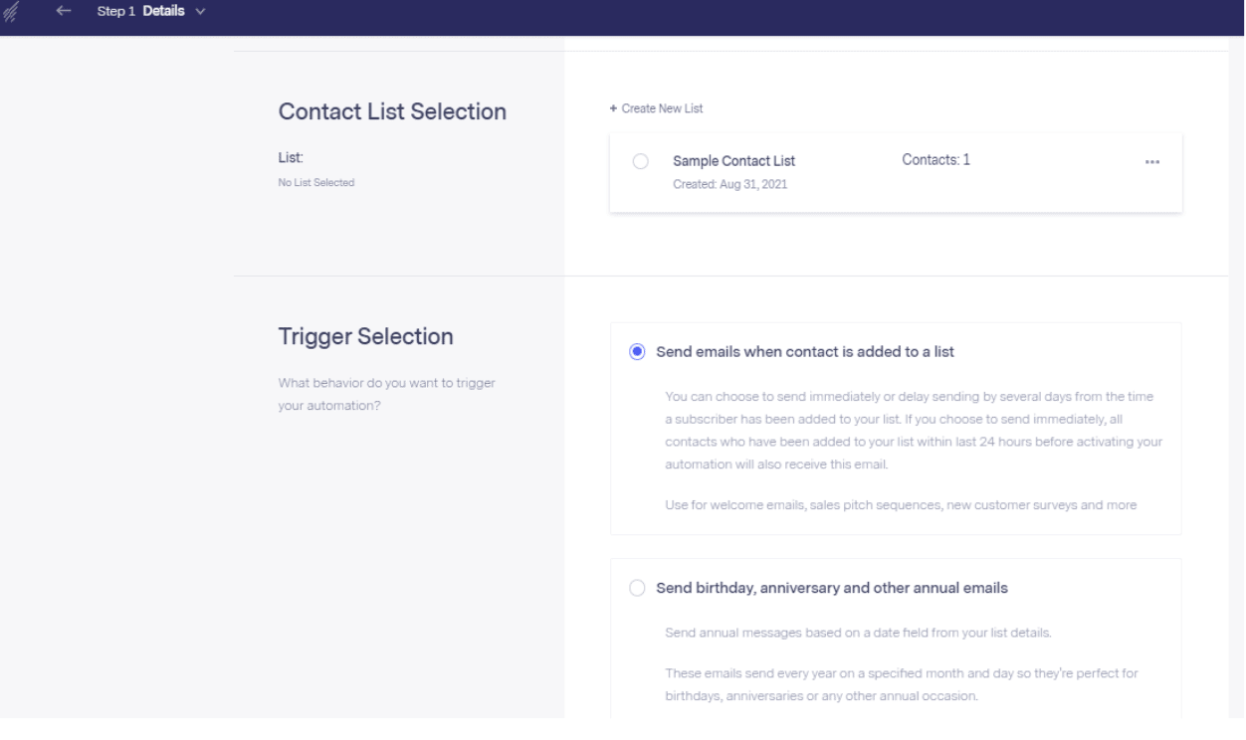Select the Sample Contact List radio button
This screenshot has width=1246, height=740.
point(641,161)
